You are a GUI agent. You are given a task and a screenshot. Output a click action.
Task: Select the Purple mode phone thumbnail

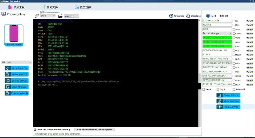click(x=14, y=35)
